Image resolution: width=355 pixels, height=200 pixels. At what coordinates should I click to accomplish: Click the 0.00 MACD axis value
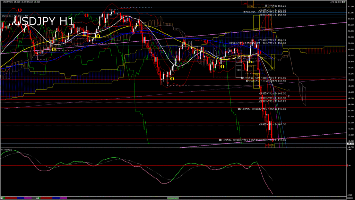click(349, 166)
